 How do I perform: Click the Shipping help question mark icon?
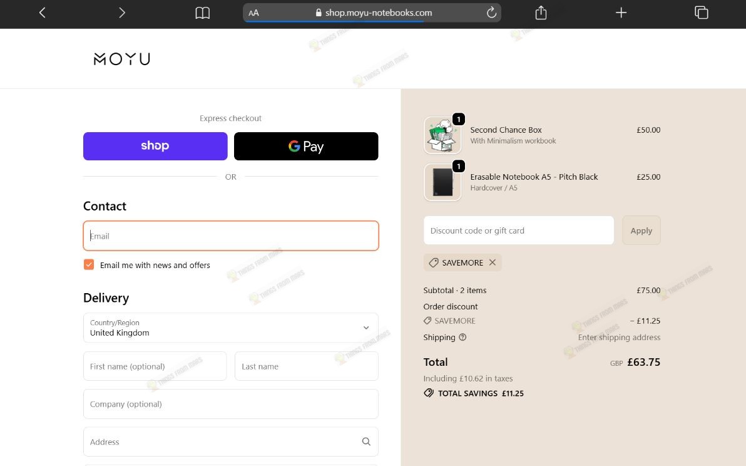[x=462, y=337]
